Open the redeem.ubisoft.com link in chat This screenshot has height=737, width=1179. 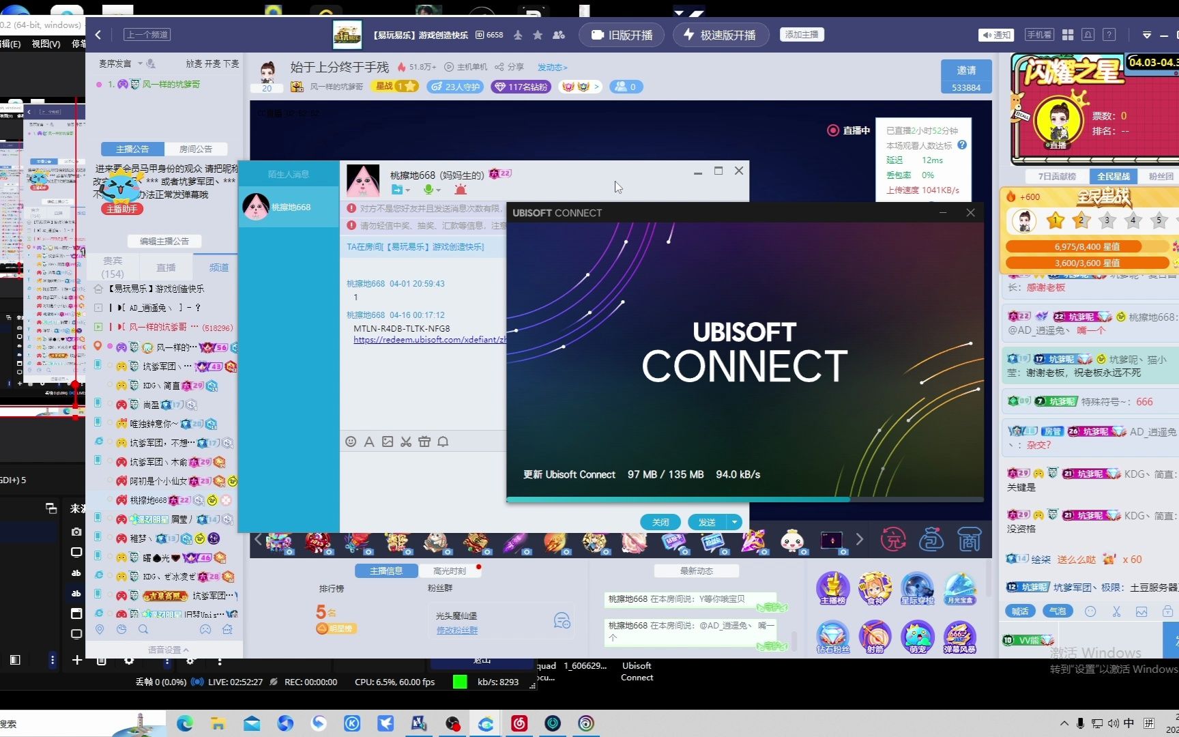pyautogui.click(x=429, y=339)
